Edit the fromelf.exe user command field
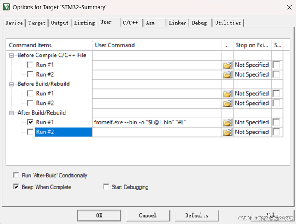Screen dimensions: 296x224 [x=157, y=122]
